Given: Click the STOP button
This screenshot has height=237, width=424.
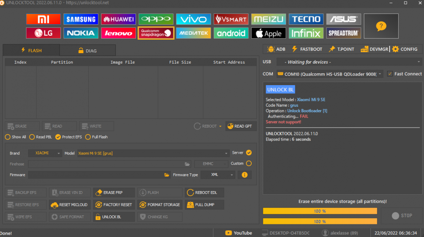Looking at the screenshot, I should [402, 216].
